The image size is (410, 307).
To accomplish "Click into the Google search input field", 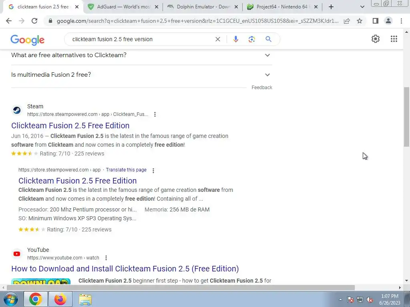I will pos(141,39).
